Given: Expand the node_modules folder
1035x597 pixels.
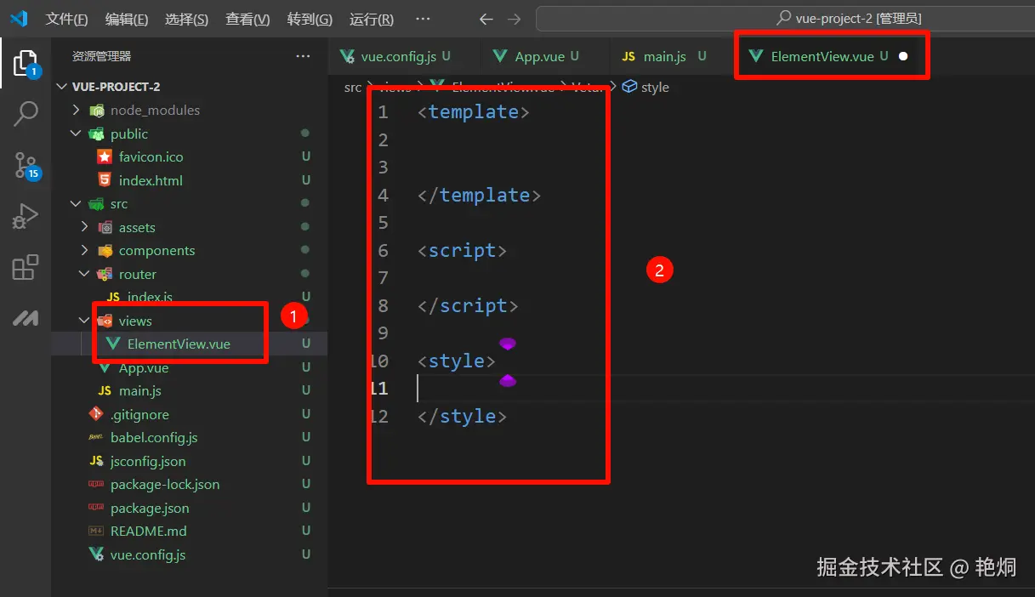Looking at the screenshot, I should (x=155, y=111).
